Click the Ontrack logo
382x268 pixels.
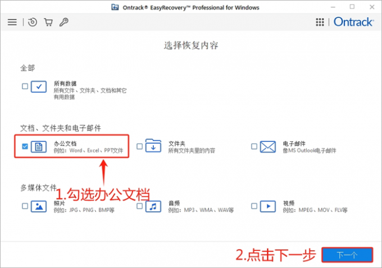(353, 22)
